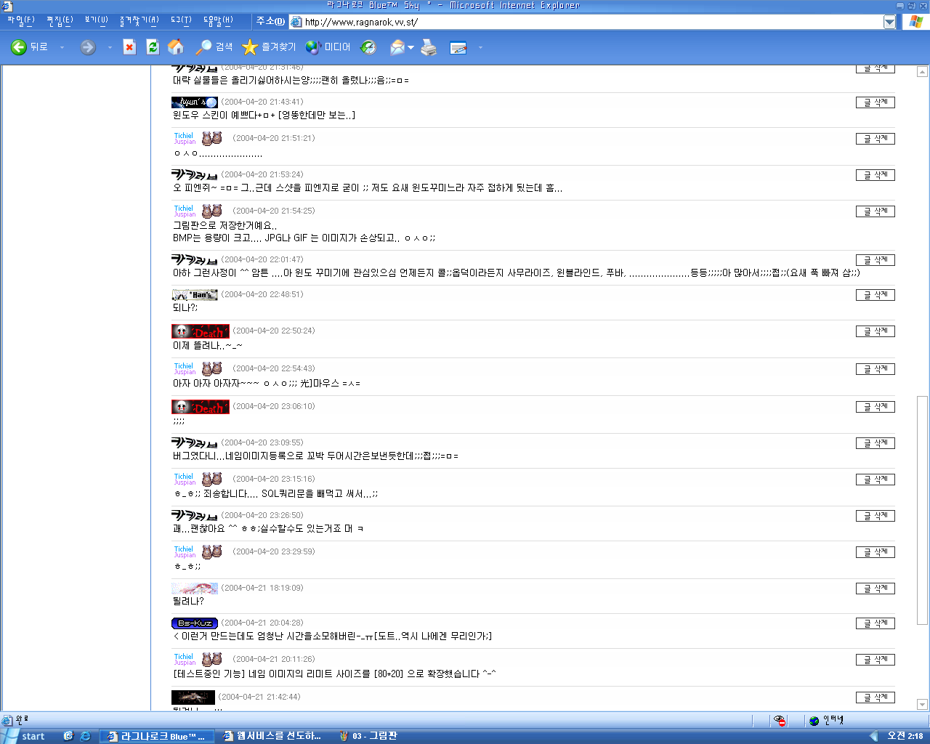Open the 파일(F) menu
This screenshot has height=744, width=930.
click(20, 21)
